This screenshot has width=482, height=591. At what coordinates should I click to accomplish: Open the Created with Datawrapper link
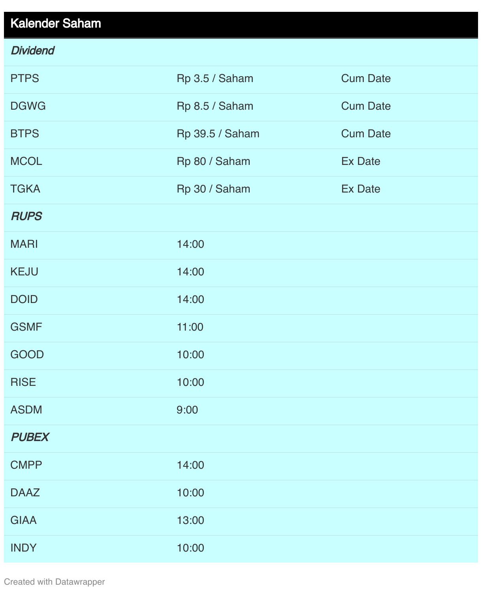(55, 582)
